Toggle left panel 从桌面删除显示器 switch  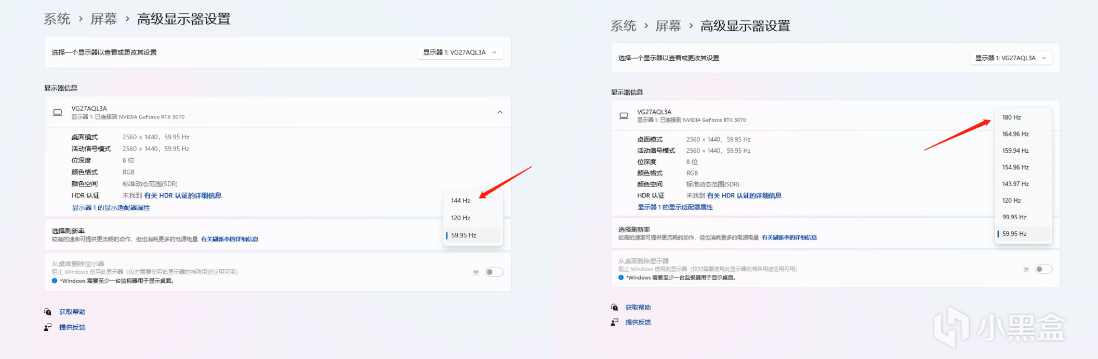click(x=494, y=272)
